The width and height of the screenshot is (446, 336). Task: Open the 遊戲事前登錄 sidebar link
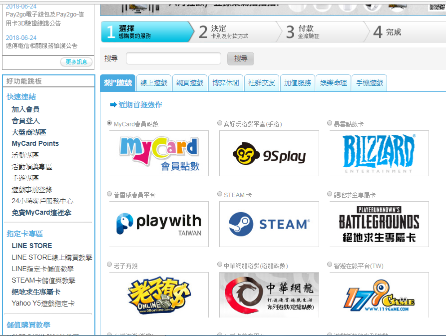(x=32, y=190)
